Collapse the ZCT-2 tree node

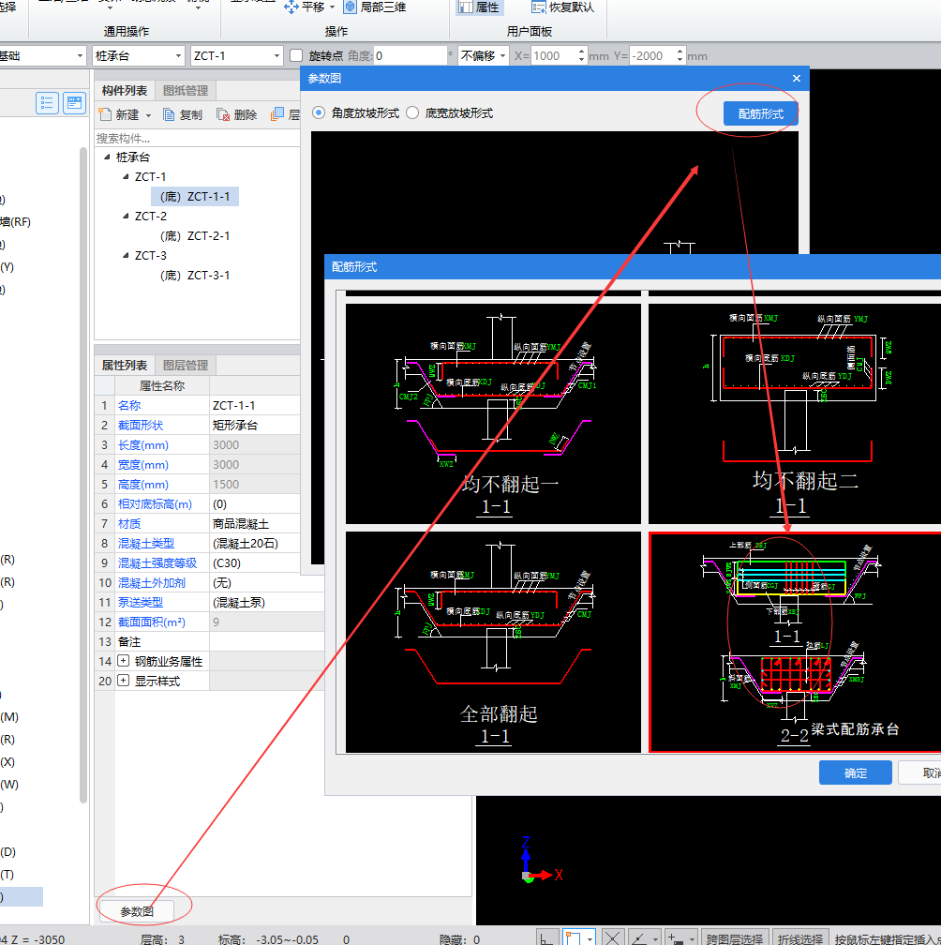pos(126,217)
